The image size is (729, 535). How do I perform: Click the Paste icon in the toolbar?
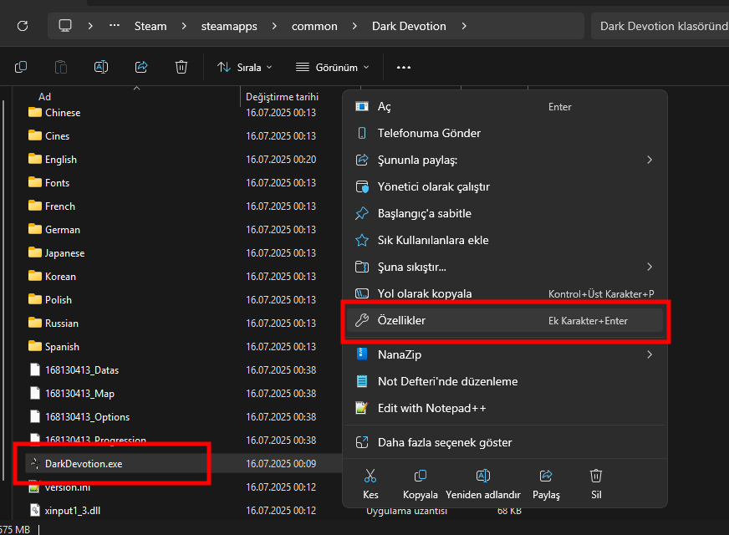pos(61,68)
